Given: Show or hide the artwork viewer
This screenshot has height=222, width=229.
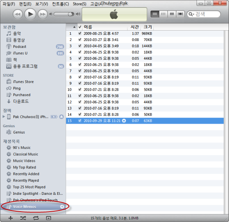Looking at the screenshot, I should pyautogui.click(x=48, y=218).
